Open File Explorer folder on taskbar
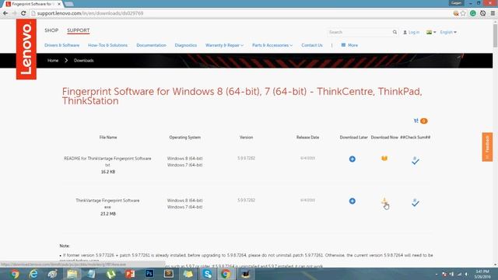The width and height of the screenshot is (498, 280). [x=72, y=274]
